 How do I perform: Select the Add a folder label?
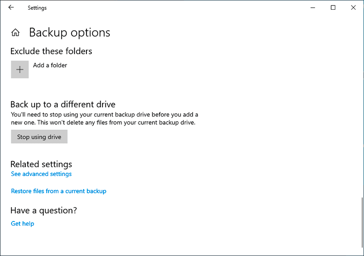coord(50,65)
